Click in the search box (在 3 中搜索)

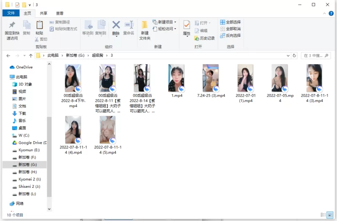coord(316,56)
